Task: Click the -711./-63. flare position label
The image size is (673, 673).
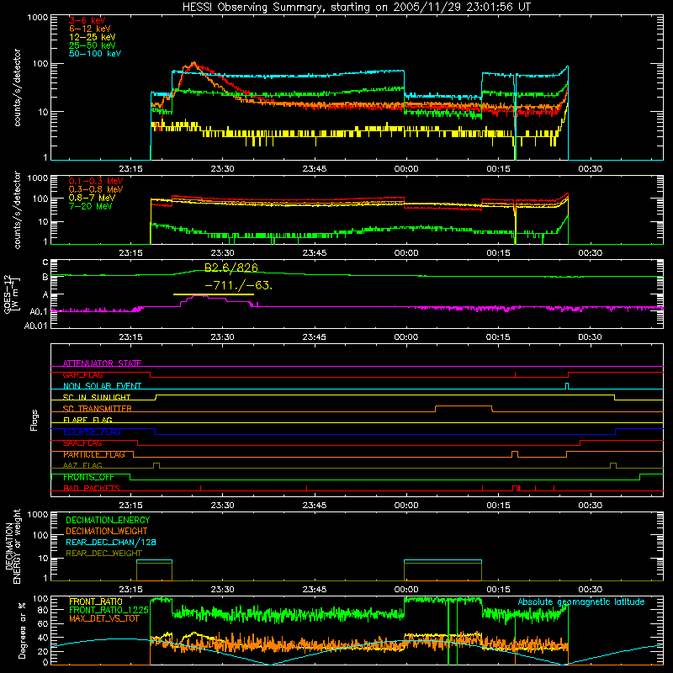Action: tap(238, 285)
